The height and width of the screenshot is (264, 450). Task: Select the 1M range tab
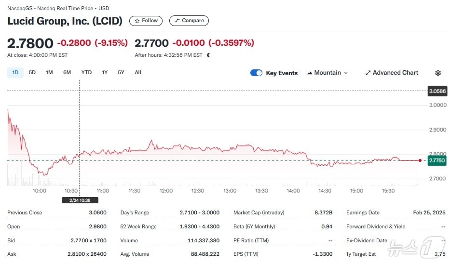[49, 72]
